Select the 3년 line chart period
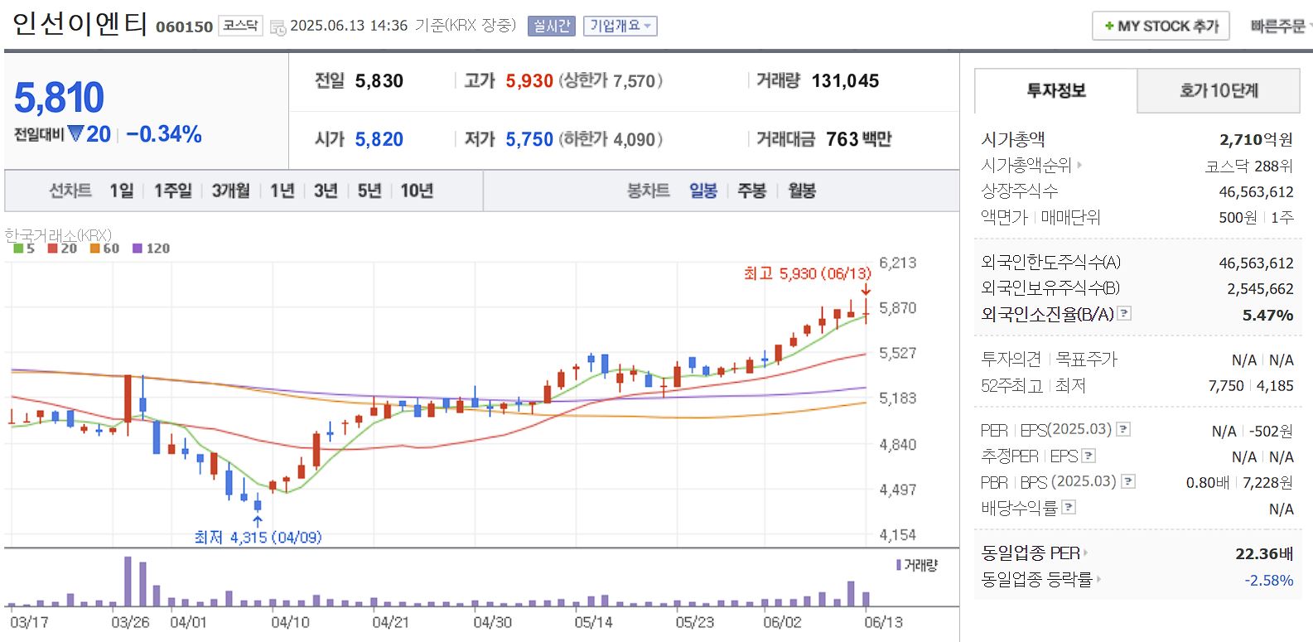 [326, 191]
